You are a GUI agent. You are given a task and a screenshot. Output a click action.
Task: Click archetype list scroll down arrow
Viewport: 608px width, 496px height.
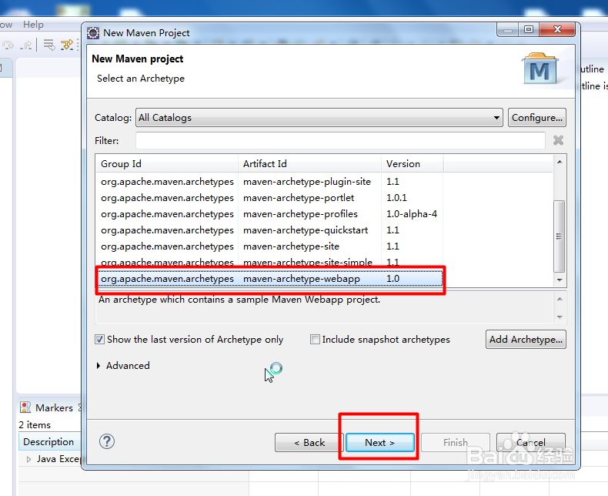pos(560,280)
